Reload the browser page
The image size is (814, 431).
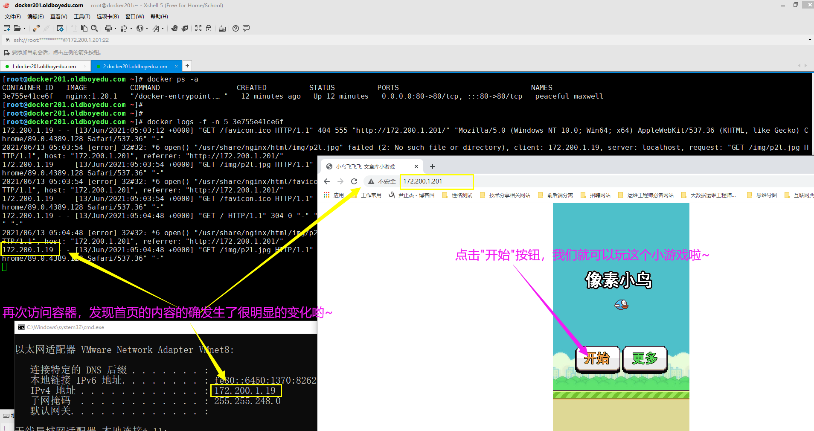(354, 181)
